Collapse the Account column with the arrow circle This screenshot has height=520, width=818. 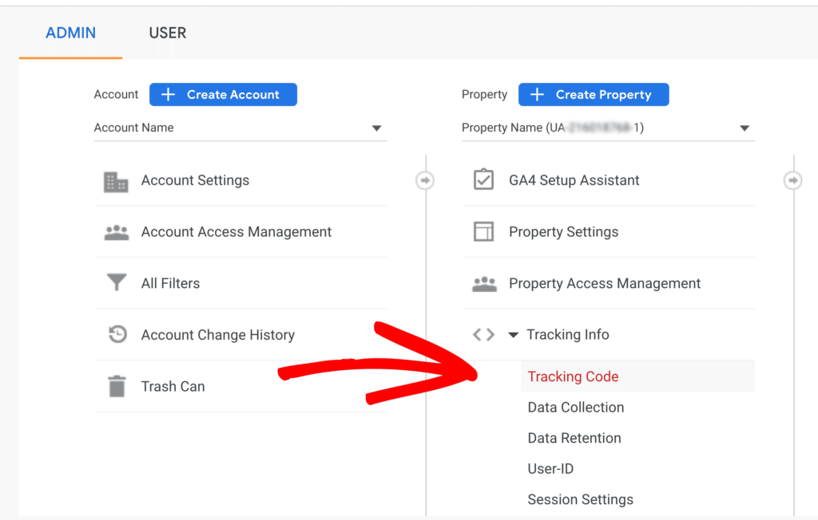425,180
